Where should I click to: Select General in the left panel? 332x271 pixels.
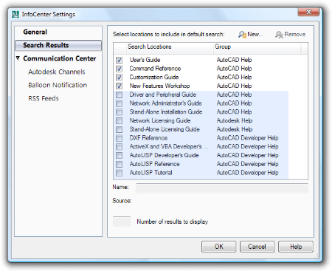[35, 32]
